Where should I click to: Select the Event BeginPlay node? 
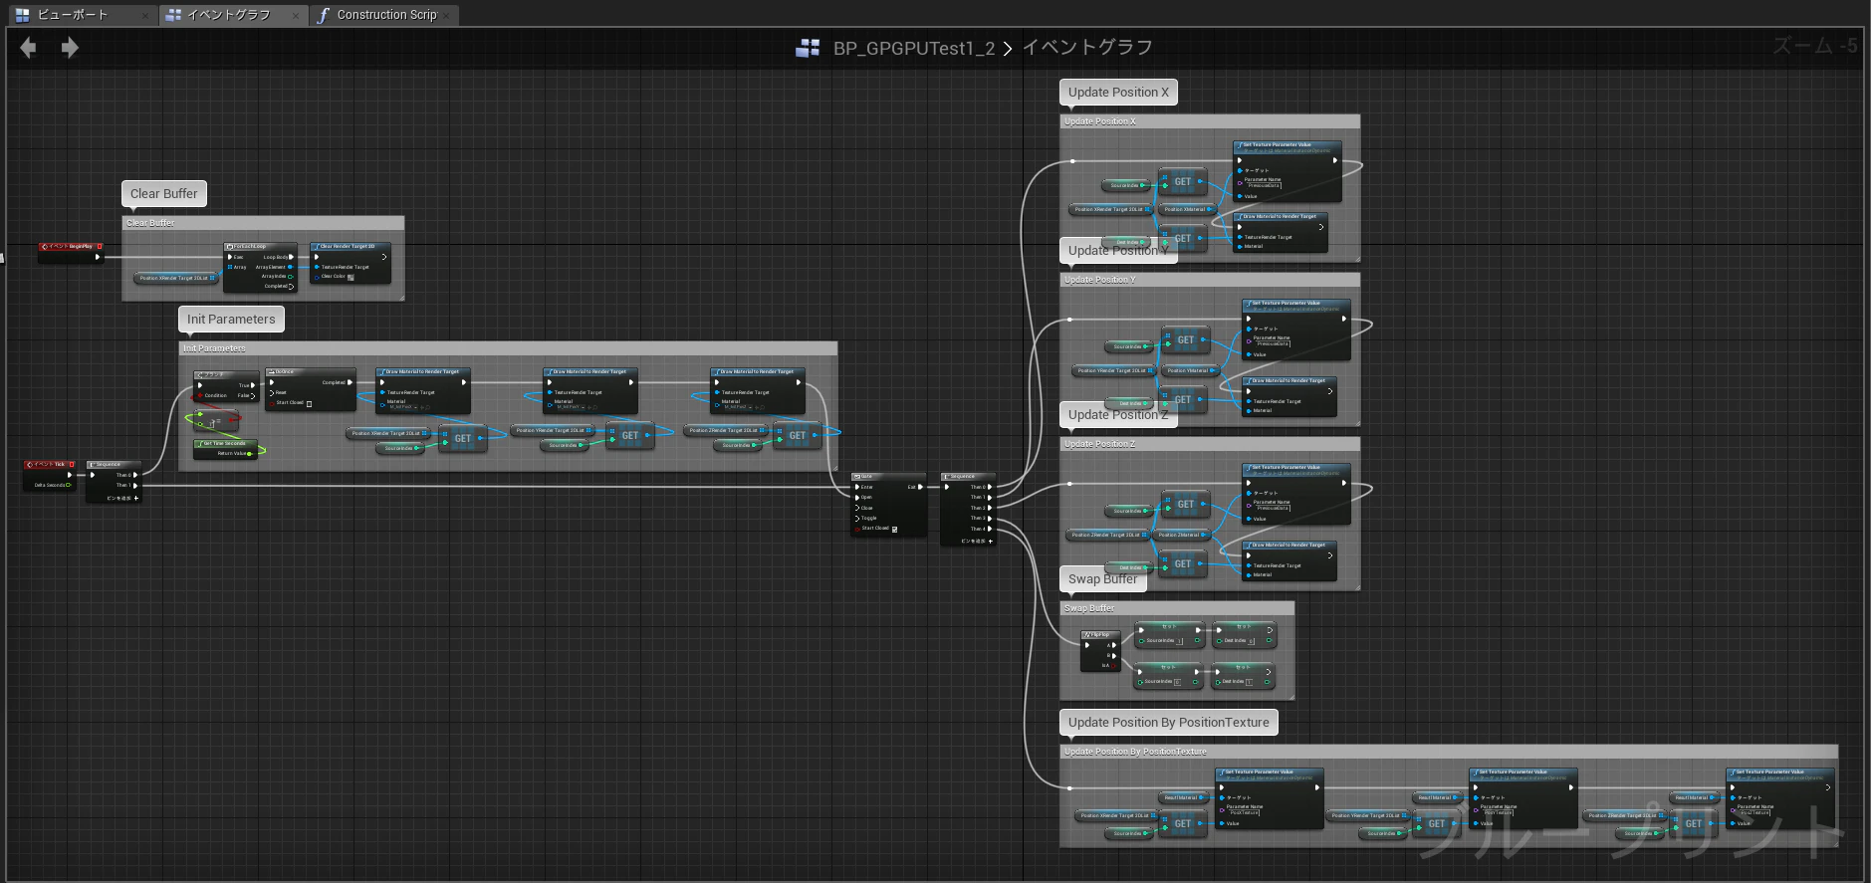71,253
